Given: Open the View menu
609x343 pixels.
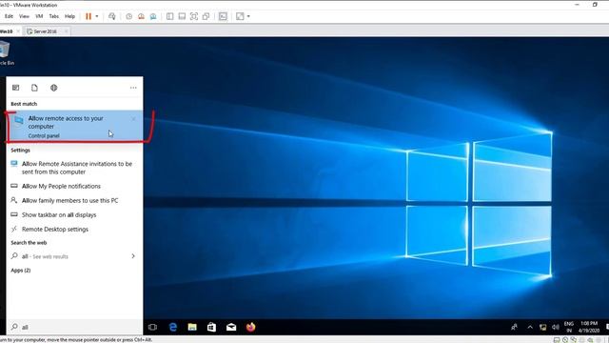Looking at the screenshot, I should (x=24, y=16).
